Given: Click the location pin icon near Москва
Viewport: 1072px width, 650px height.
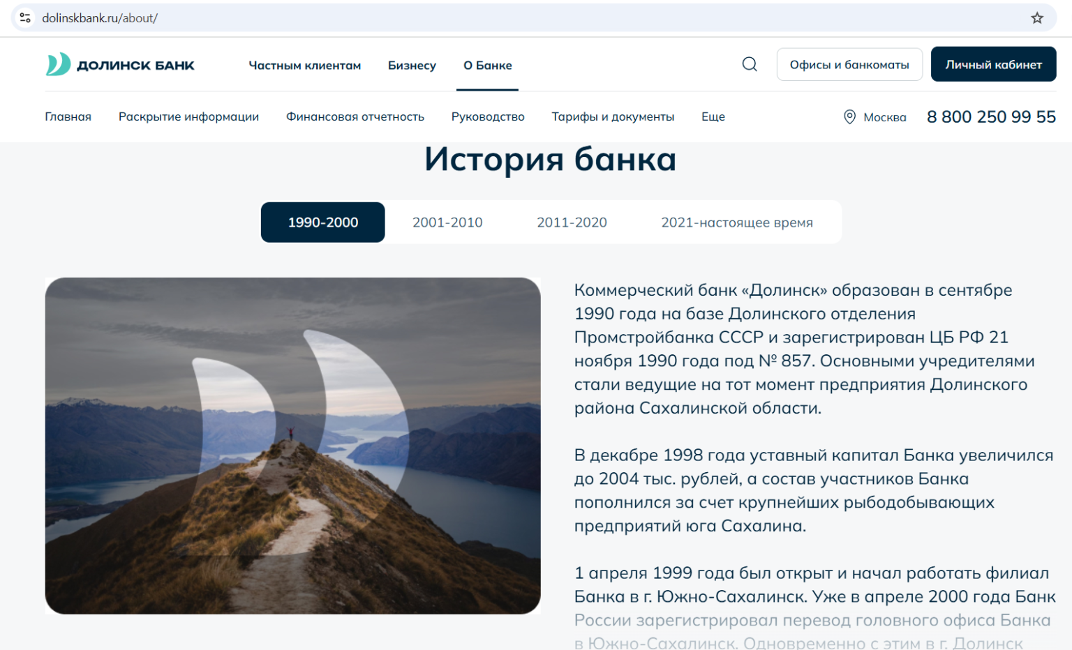Looking at the screenshot, I should pos(849,117).
